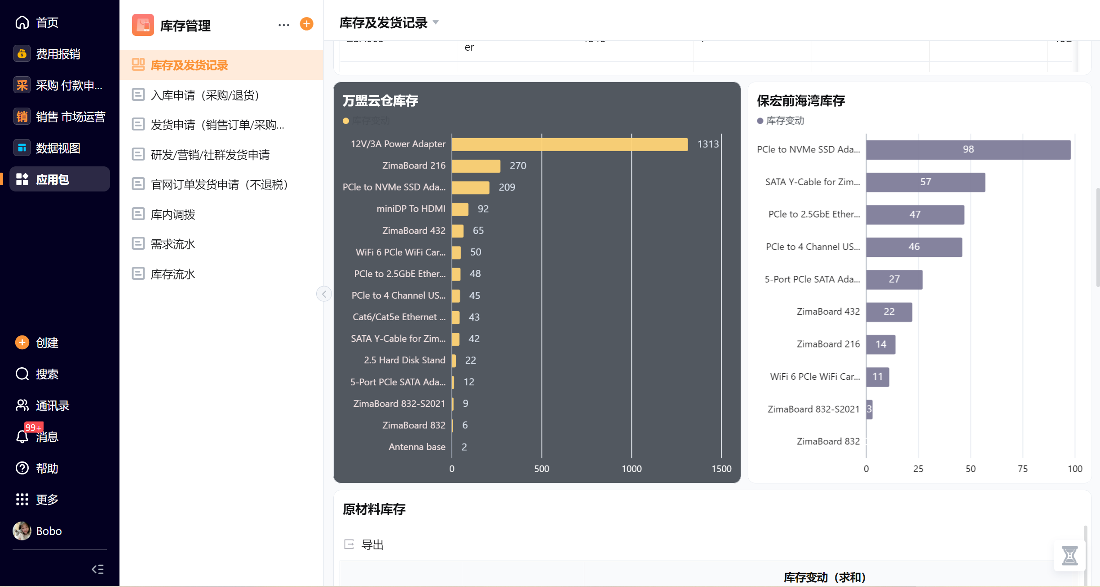Click Antenna base label
The image size is (1100, 587).
[x=417, y=447]
